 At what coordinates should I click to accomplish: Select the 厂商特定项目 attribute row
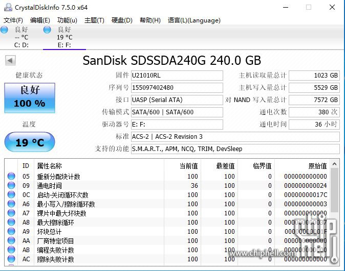(168, 241)
